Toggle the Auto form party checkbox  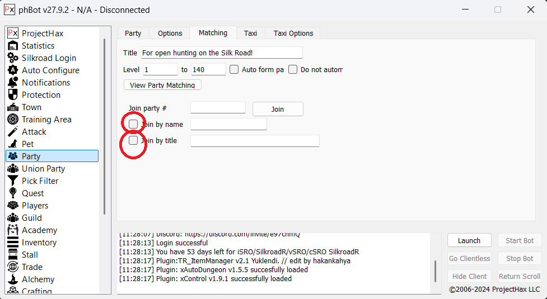coord(234,70)
